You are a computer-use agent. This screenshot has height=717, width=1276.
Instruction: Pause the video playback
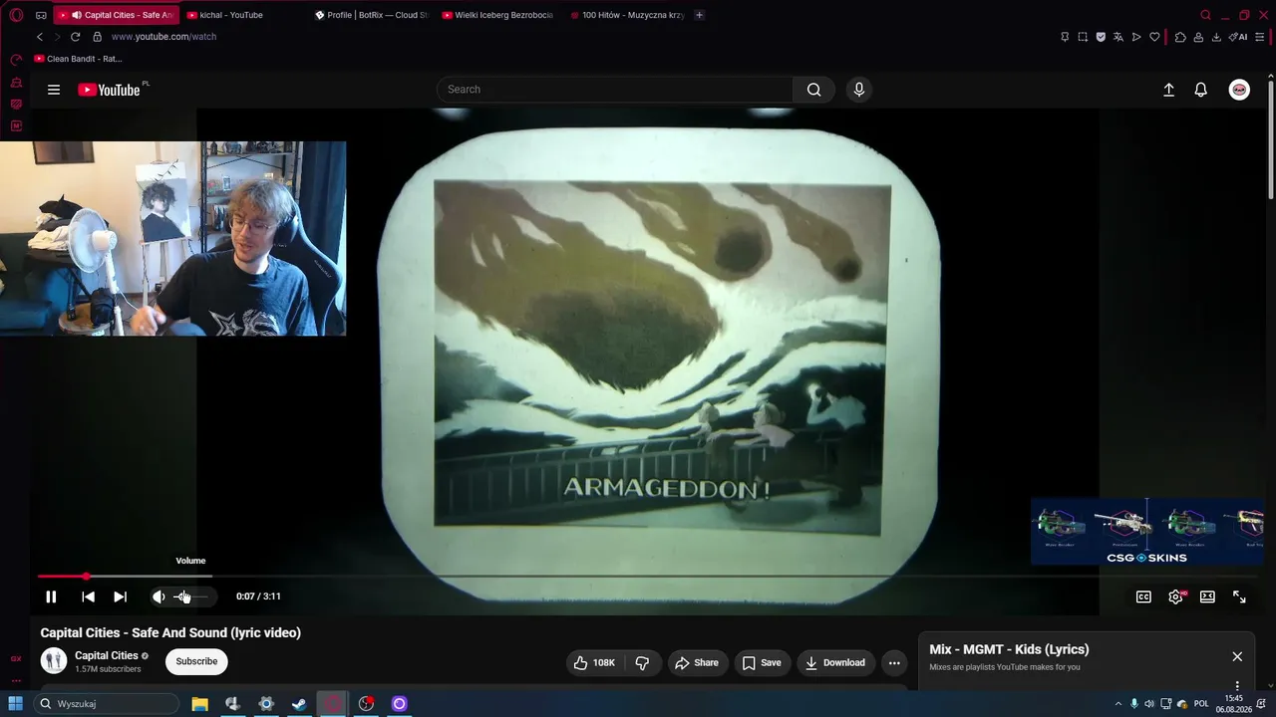click(x=51, y=597)
